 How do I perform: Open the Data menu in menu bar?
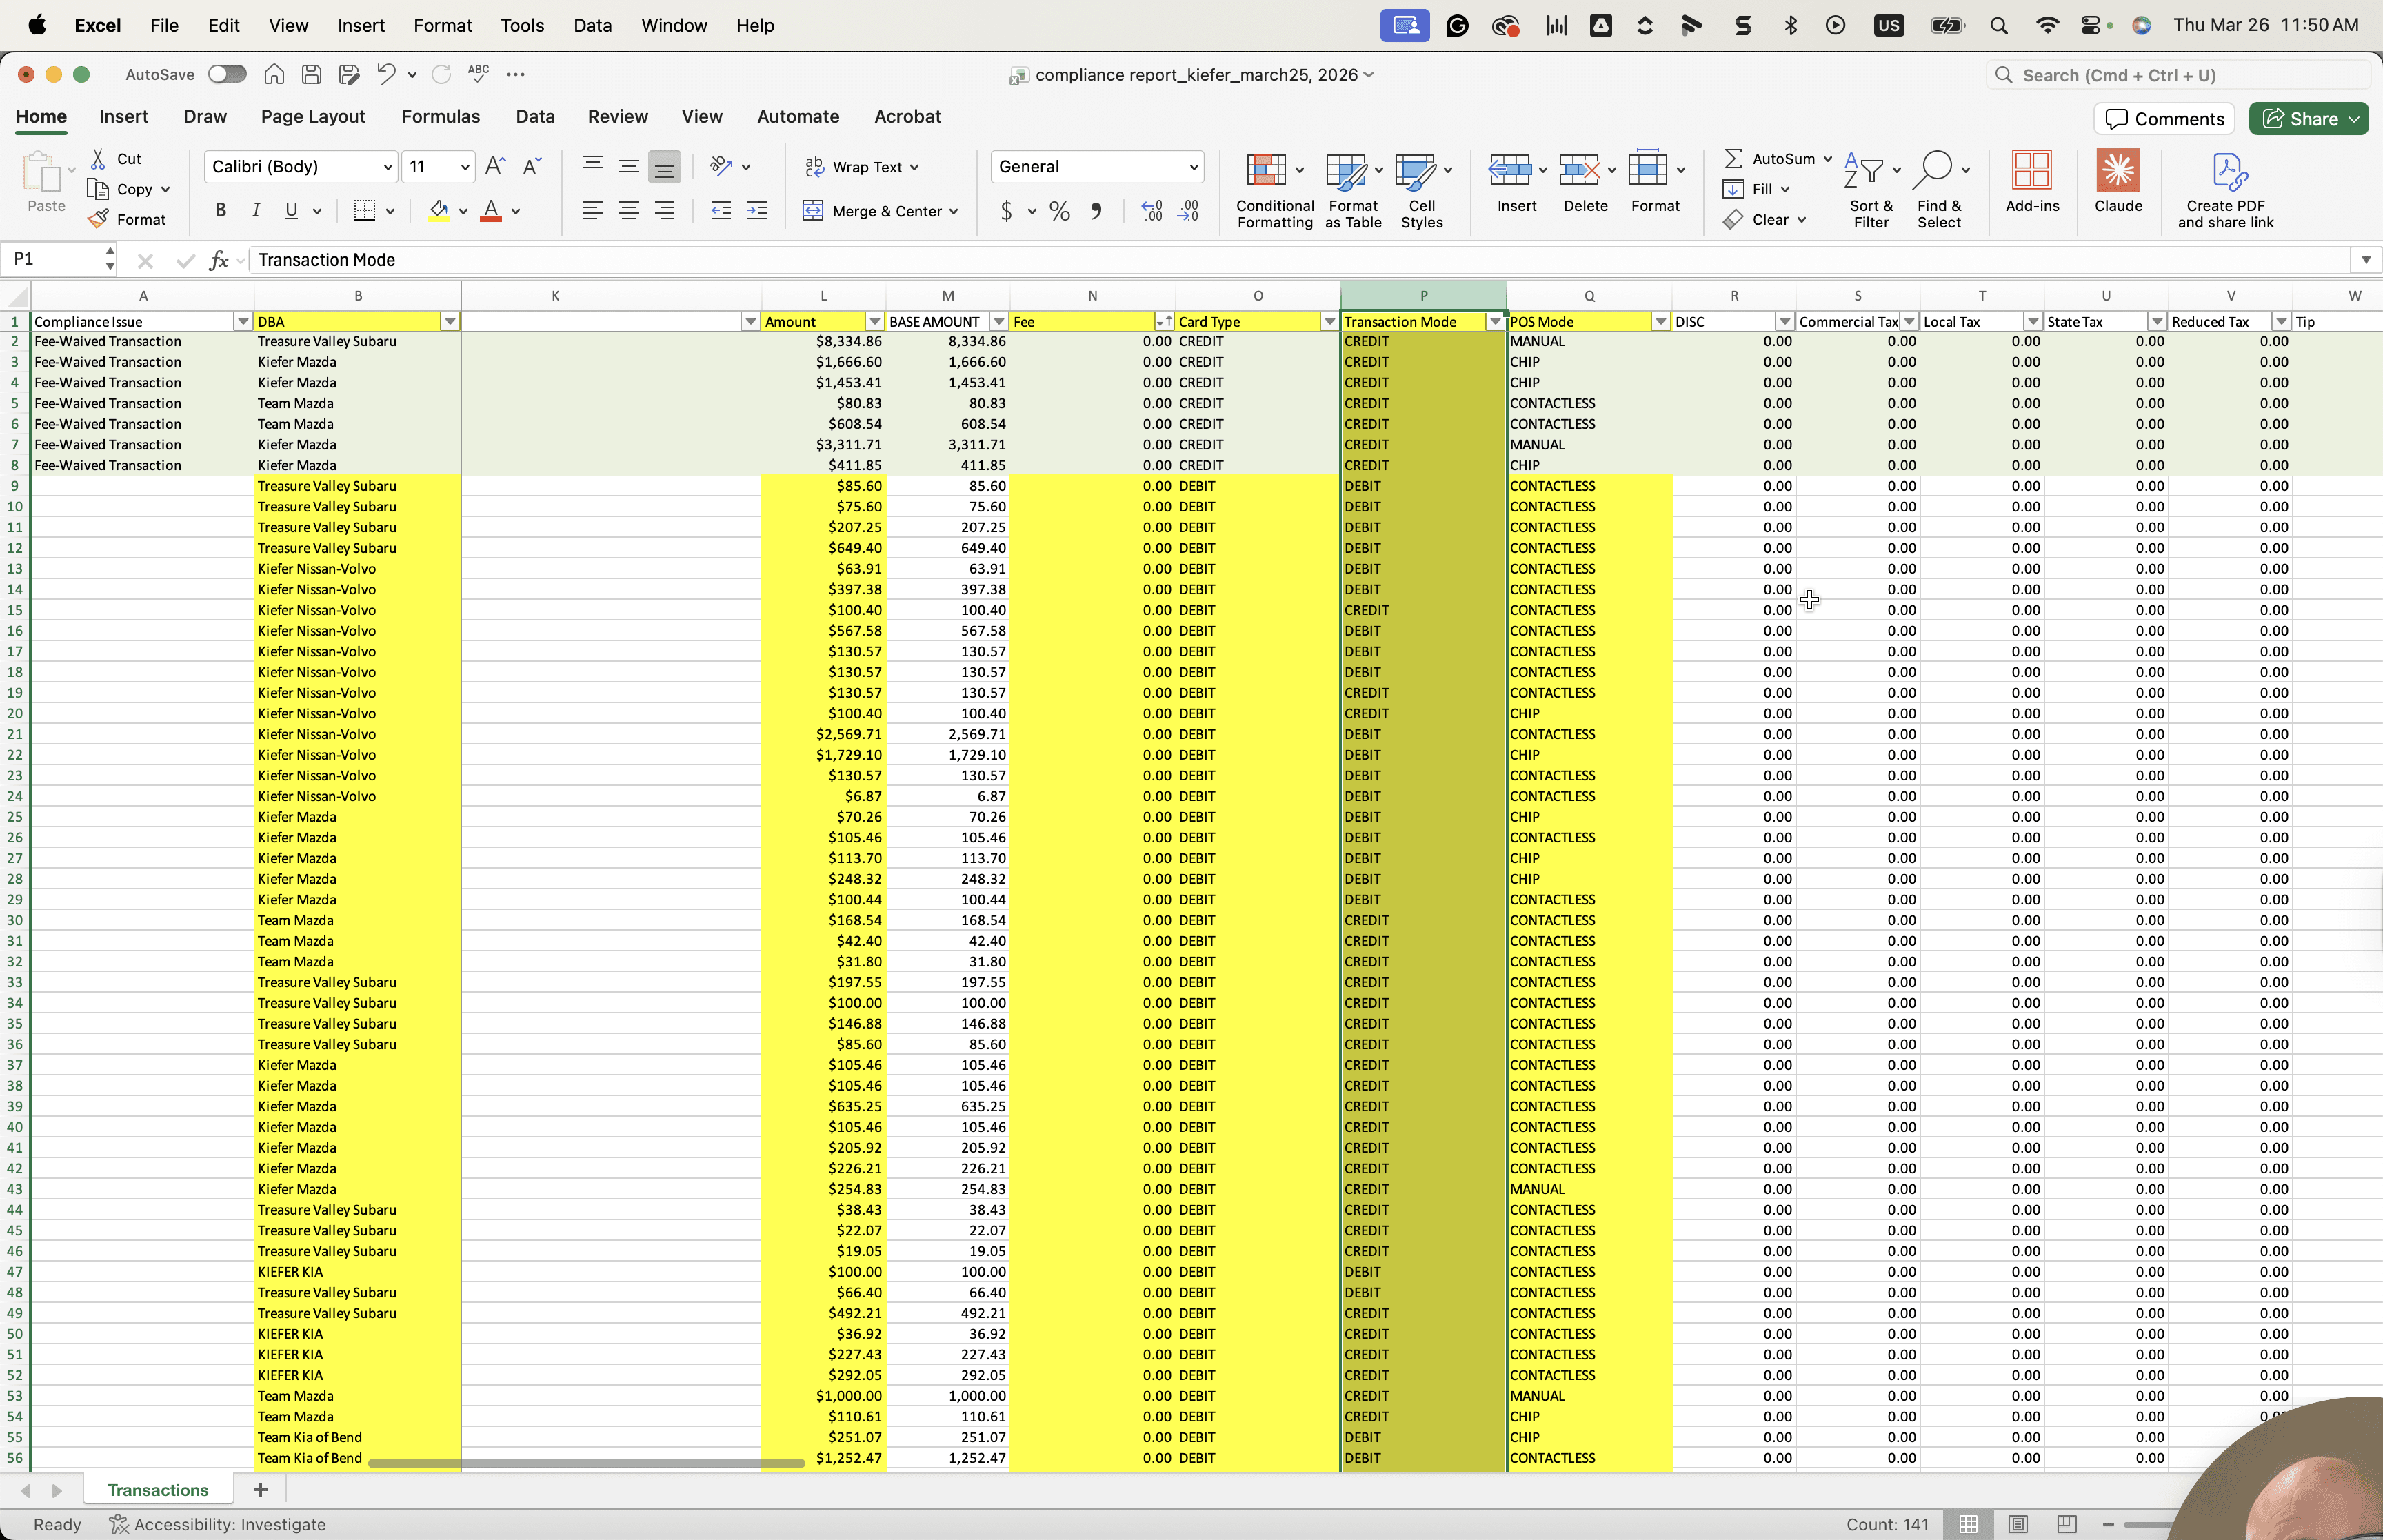(592, 25)
